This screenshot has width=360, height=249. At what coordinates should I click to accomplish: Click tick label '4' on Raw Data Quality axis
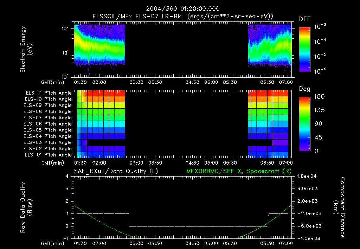pyautogui.click(x=67, y=177)
